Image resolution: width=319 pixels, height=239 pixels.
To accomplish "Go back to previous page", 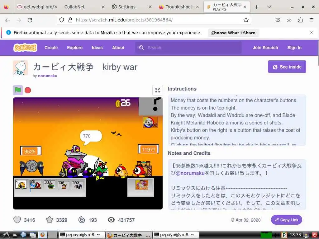I will pos(7,20).
